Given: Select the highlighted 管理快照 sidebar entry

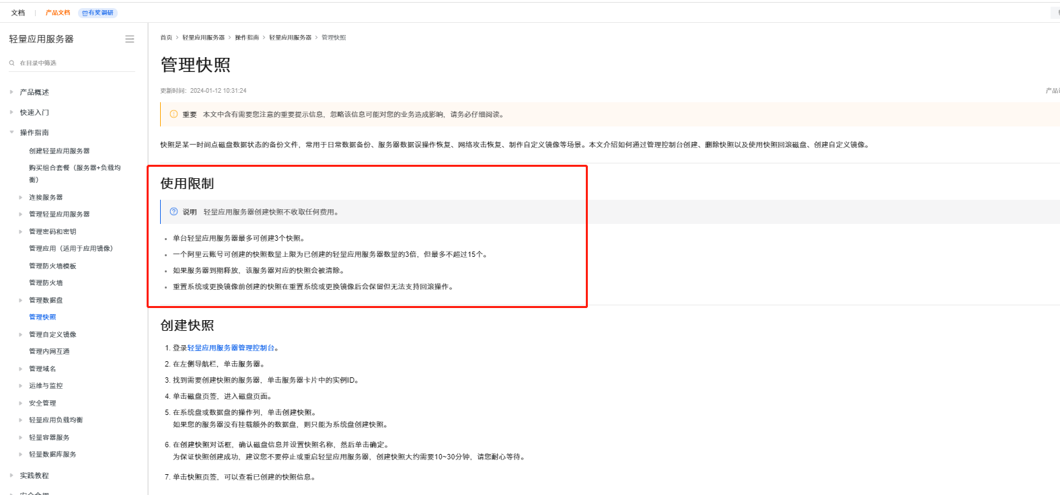Looking at the screenshot, I should (42, 317).
